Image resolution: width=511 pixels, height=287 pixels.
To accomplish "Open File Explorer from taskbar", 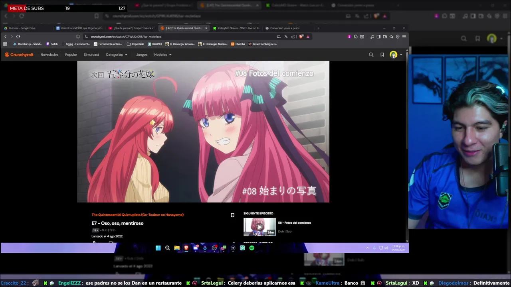I will (177, 248).
